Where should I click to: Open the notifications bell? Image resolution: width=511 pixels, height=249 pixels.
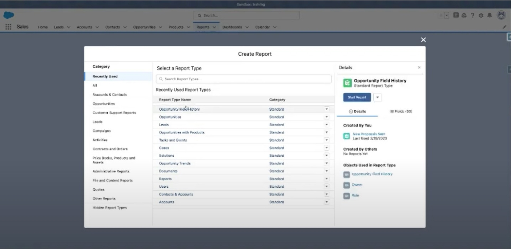[489, 15]
